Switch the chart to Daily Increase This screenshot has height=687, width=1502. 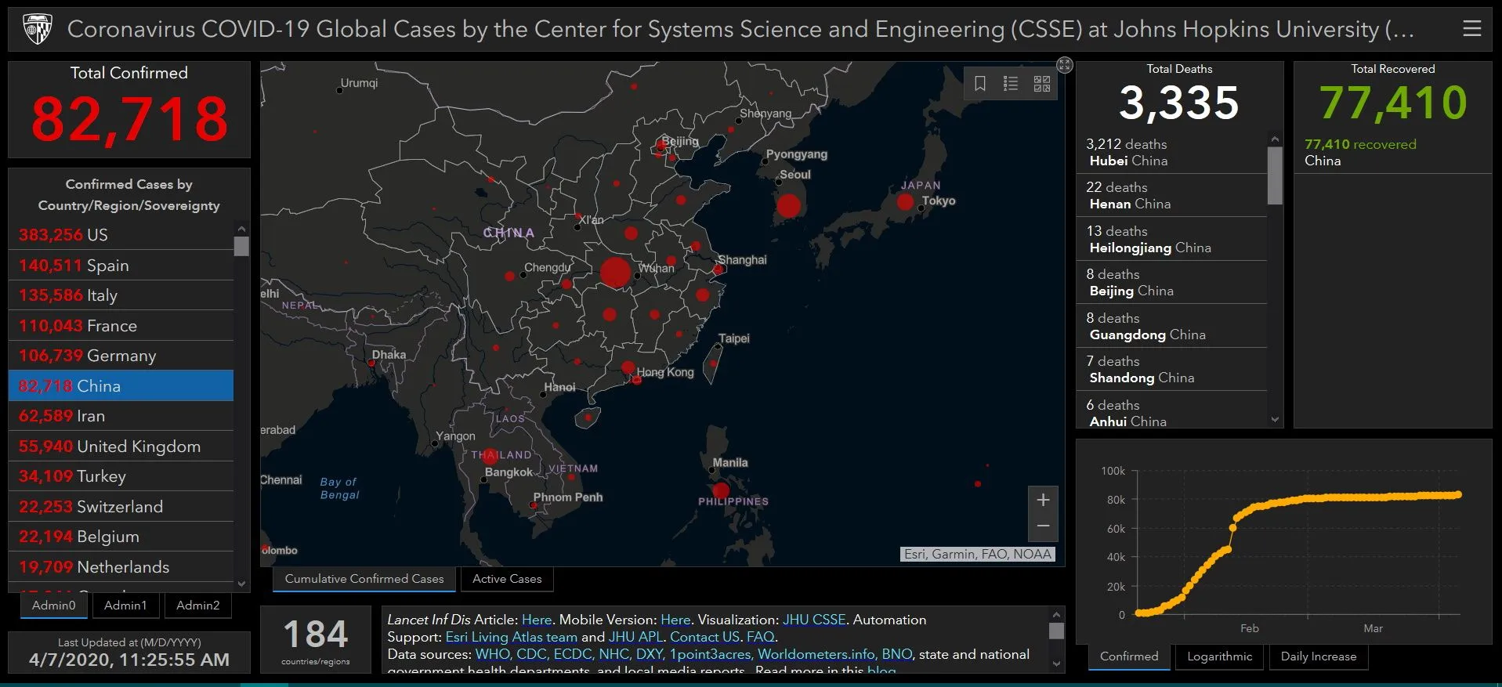tap(1318, 656)
